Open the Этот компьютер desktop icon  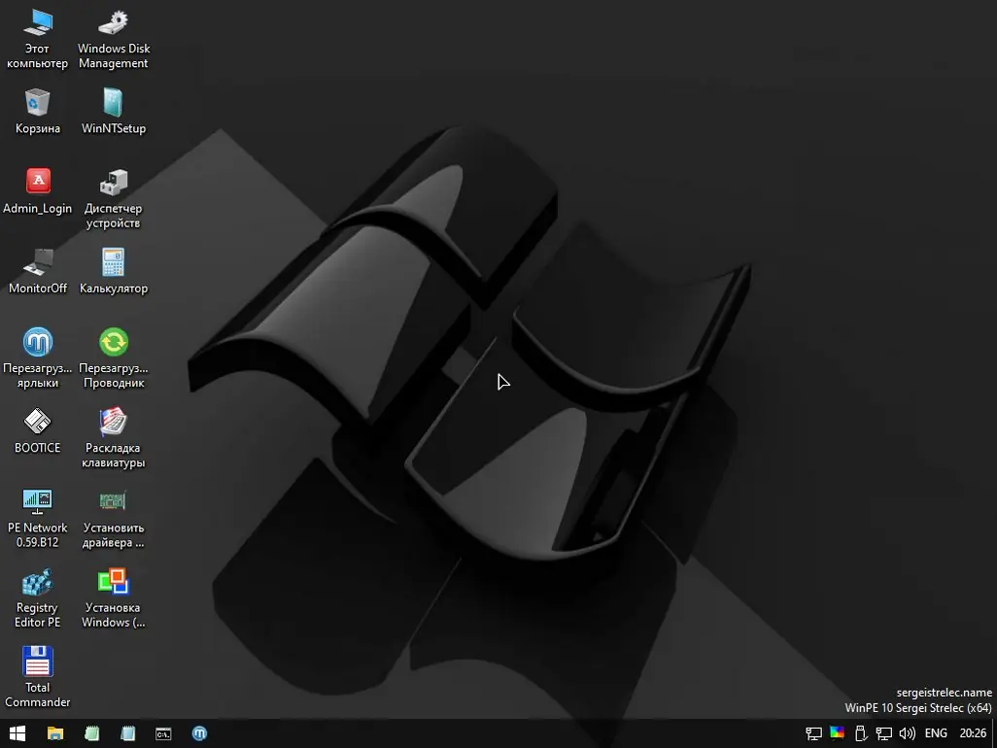point(38,38)
